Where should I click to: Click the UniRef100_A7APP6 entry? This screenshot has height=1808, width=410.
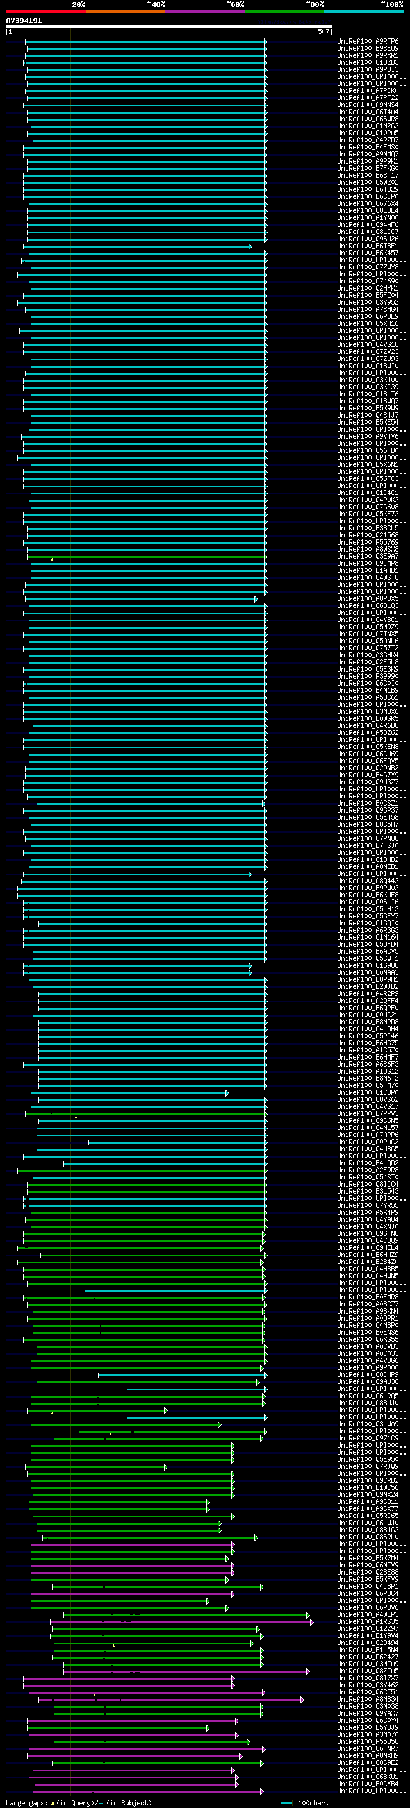click(368, 1135)
